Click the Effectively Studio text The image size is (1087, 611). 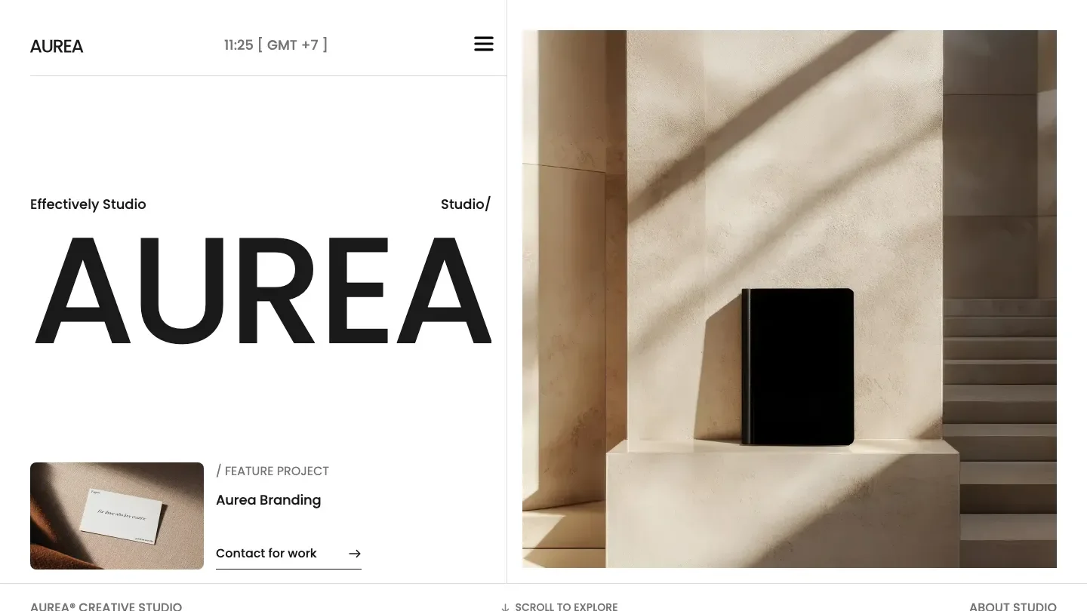[x=88, y=204]
